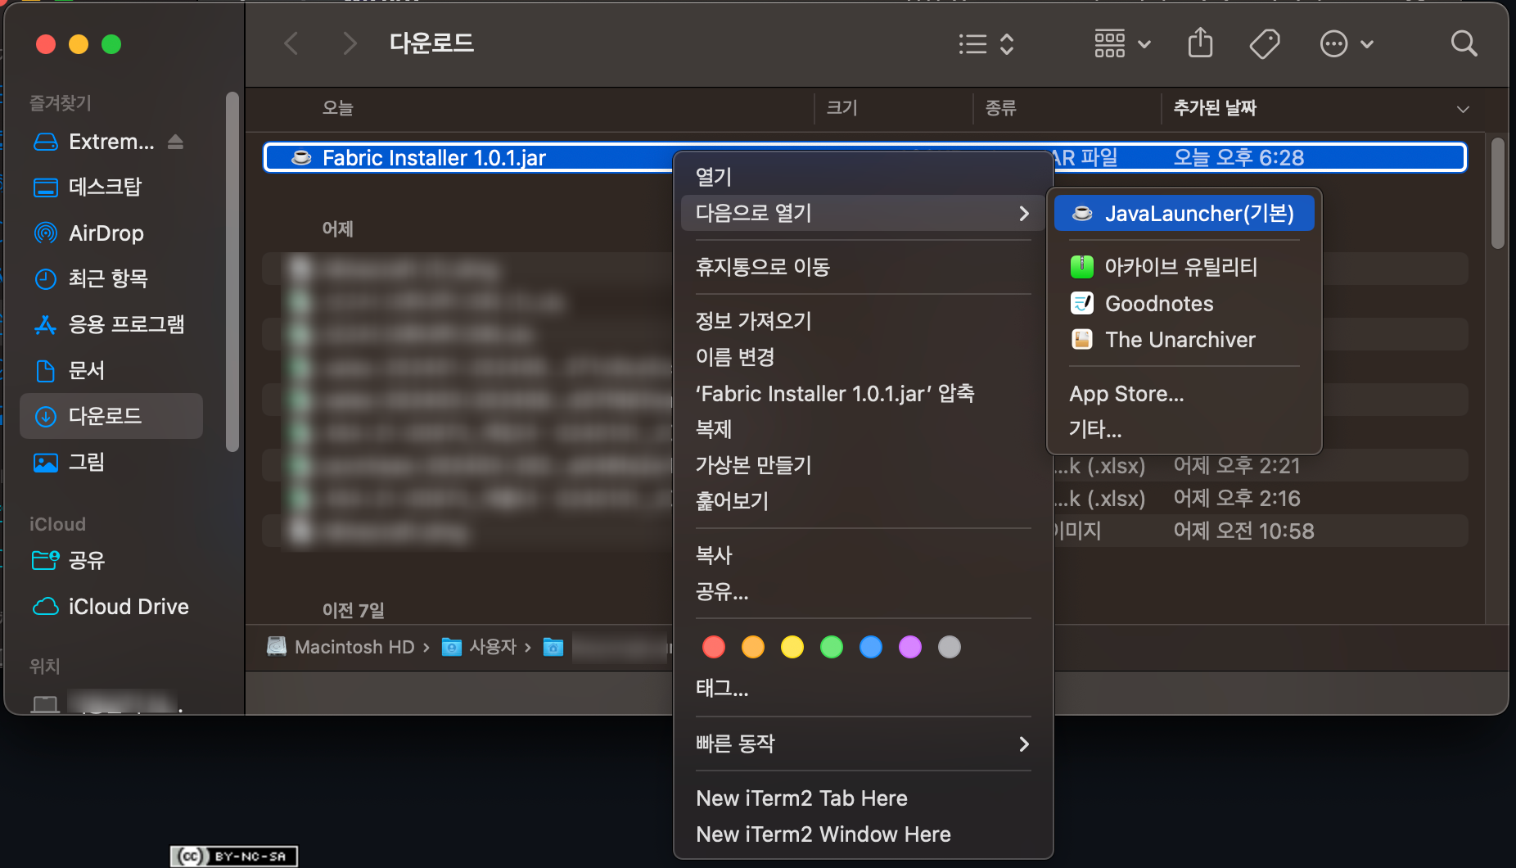Apply the purple tag color
Screen dimensions: 1516x868
[910, 647]
